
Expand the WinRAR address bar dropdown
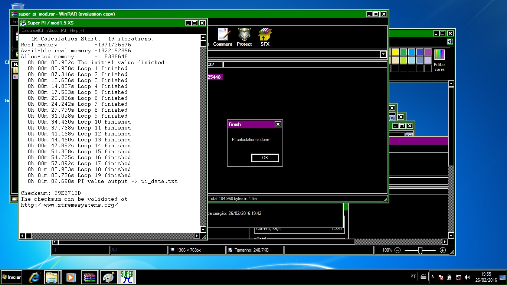tap(383, 54)
